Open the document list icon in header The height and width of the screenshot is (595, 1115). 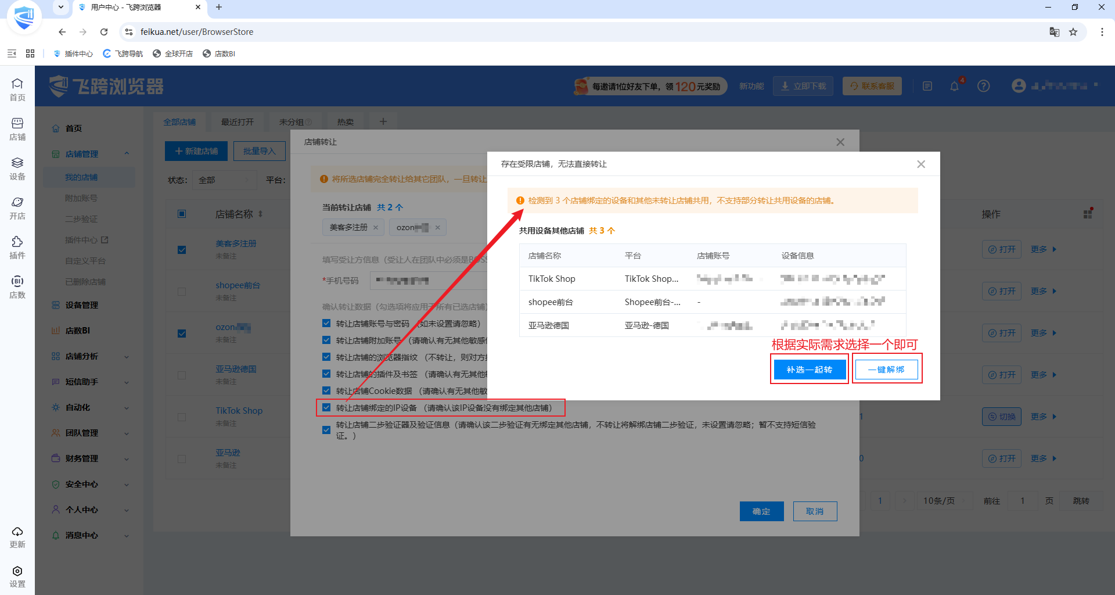pos(927,86)
